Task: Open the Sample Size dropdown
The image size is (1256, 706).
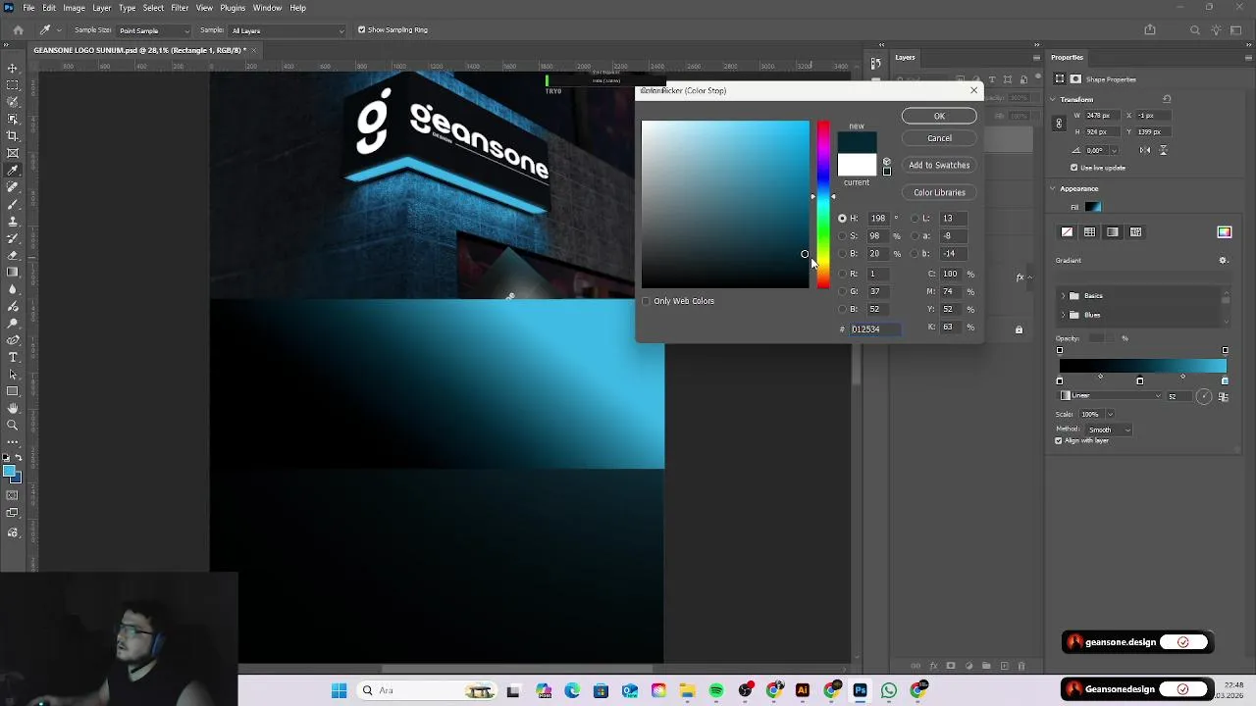Action: [x=153, y=30]
